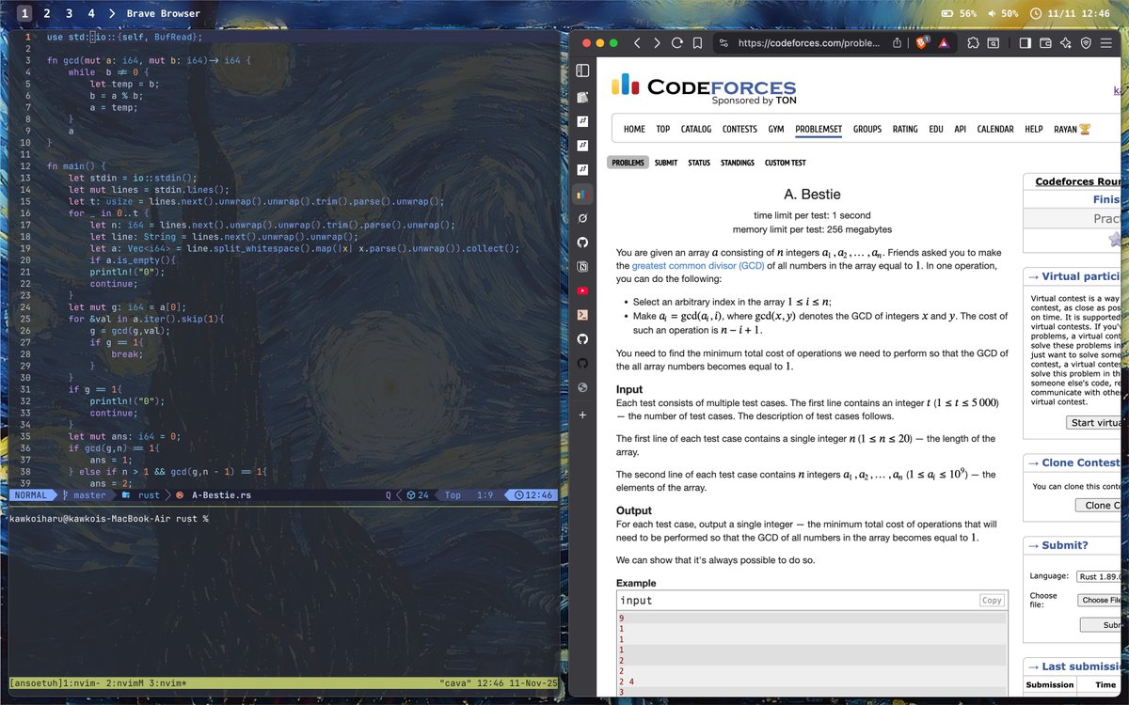This screenshot has width=1129, height=705.
Task: Select the CUSTOM TEST sub-tab
Action: coord(786,163)
